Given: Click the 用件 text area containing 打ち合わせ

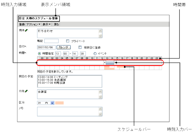Looking at the screenshot, I should coord(70,33).
